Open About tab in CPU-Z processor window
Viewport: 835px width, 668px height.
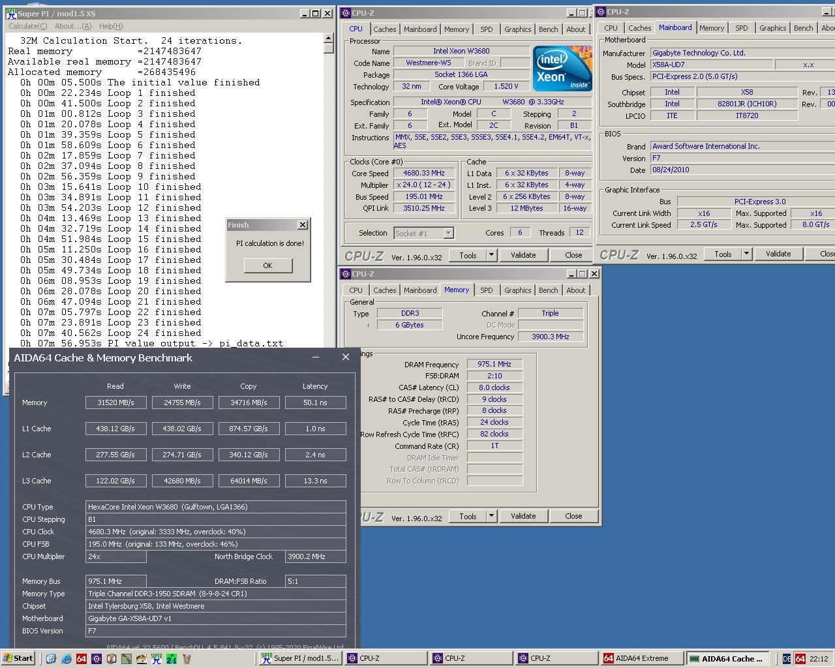pyautogui.click(x=575, y=29)
